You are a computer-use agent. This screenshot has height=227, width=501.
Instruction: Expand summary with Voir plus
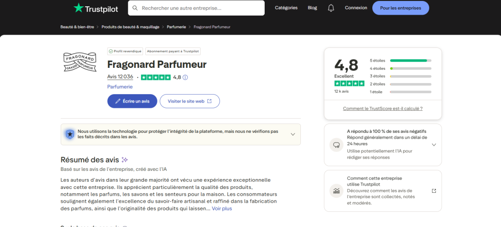[222, 208]
